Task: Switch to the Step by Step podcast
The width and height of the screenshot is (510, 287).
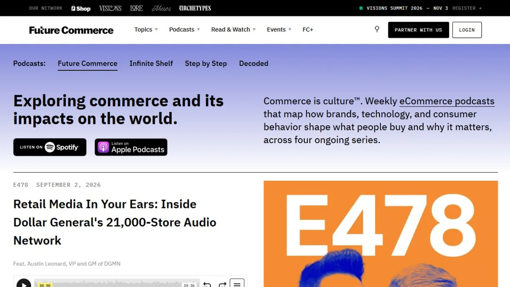Action: [206, 63]
